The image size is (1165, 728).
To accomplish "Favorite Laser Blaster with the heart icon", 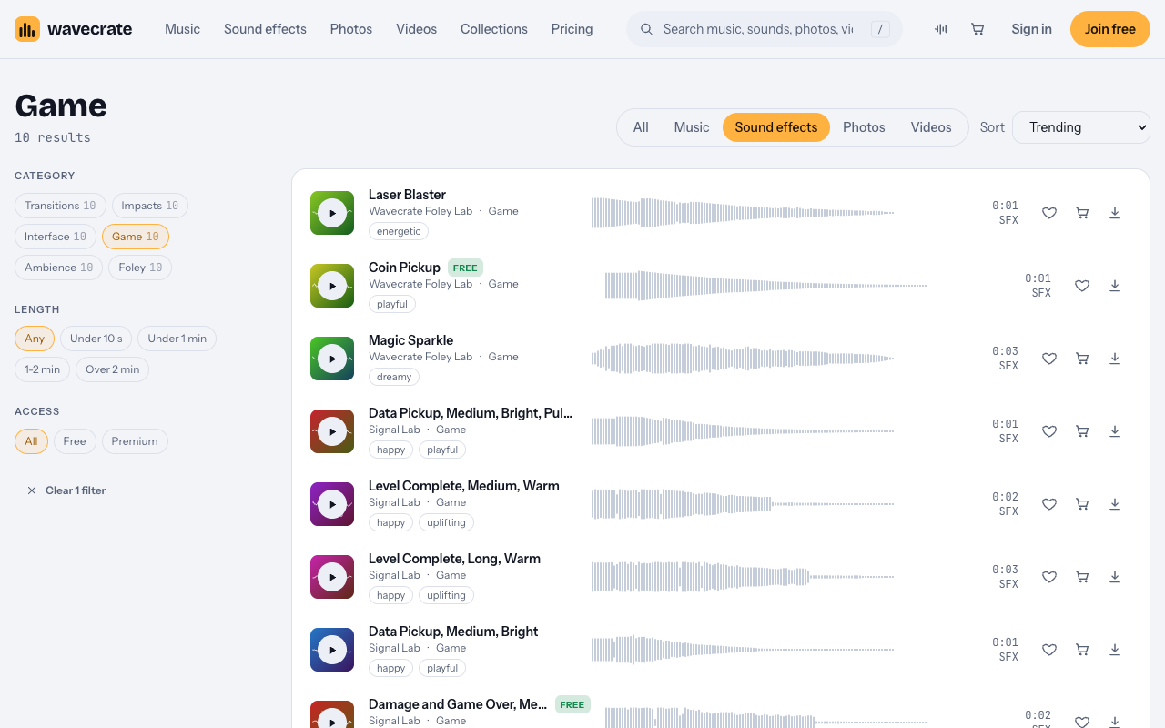I will click(1049, 213).
